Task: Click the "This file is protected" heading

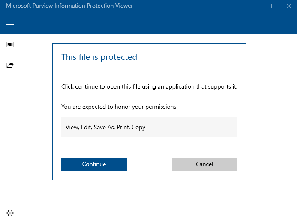Action: click(x=99, y=57)
